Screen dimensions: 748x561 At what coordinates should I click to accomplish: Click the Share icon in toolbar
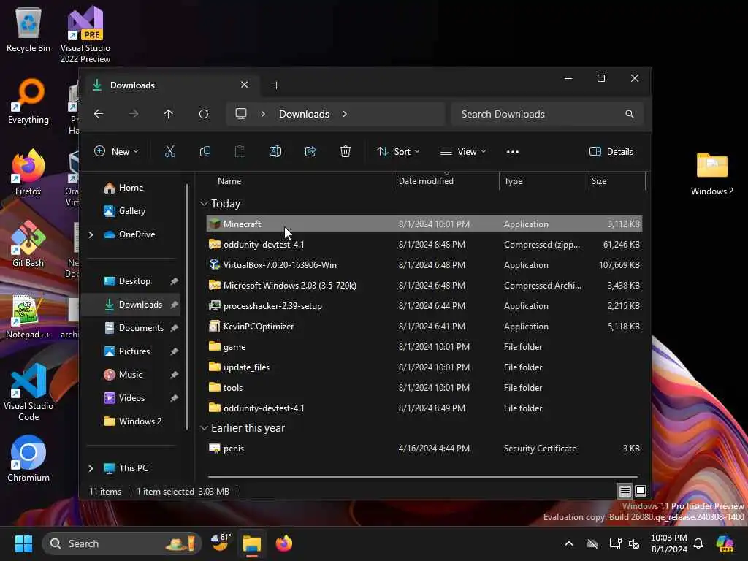click(x=310, y=152)
